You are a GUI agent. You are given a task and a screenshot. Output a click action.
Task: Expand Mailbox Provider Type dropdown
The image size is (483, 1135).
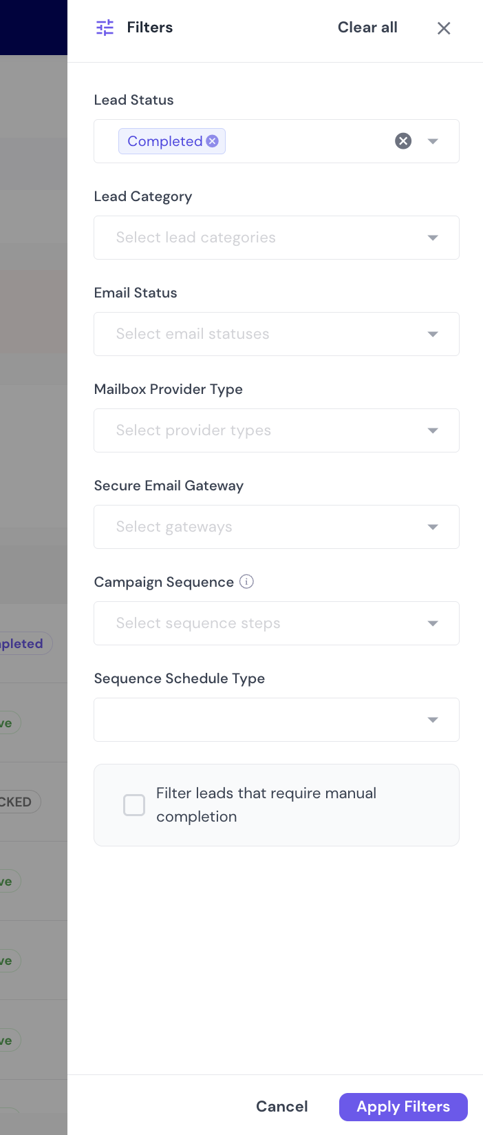coord(433,430)
